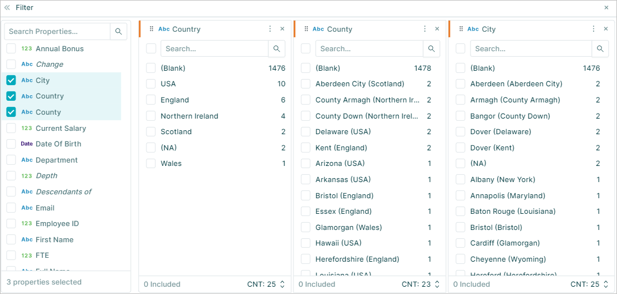Toggle the County CNT sort arrows
The image size is (617, 294).
coord(437,284)
